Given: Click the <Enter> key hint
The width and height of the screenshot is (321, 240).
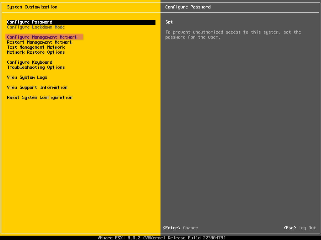Looking at the screenshot, I should tap(172, 228).
